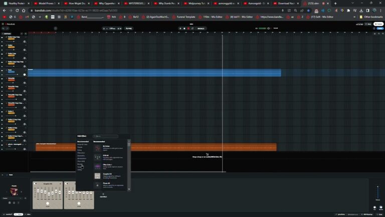Adjust the master volume slider in header
Viewport: 385px width, 217px height.
tap(264, 29)
